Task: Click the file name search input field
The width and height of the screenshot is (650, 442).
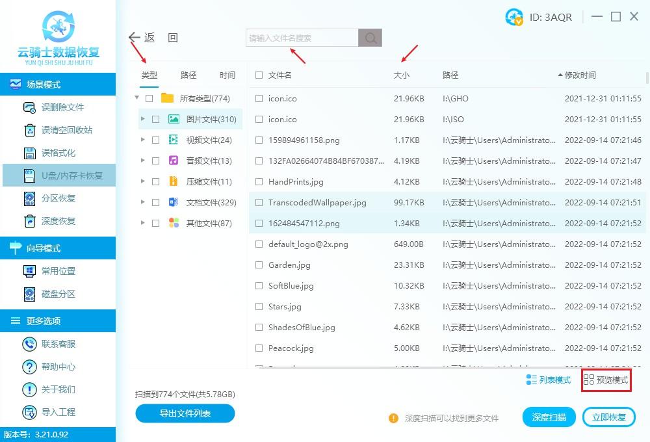Action: (302, 38)
